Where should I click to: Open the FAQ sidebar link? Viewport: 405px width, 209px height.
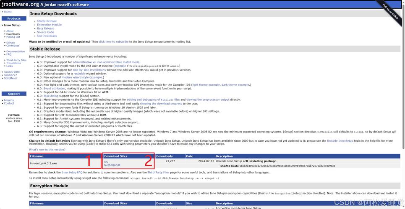pyautogui.click(x=9, y=54)
